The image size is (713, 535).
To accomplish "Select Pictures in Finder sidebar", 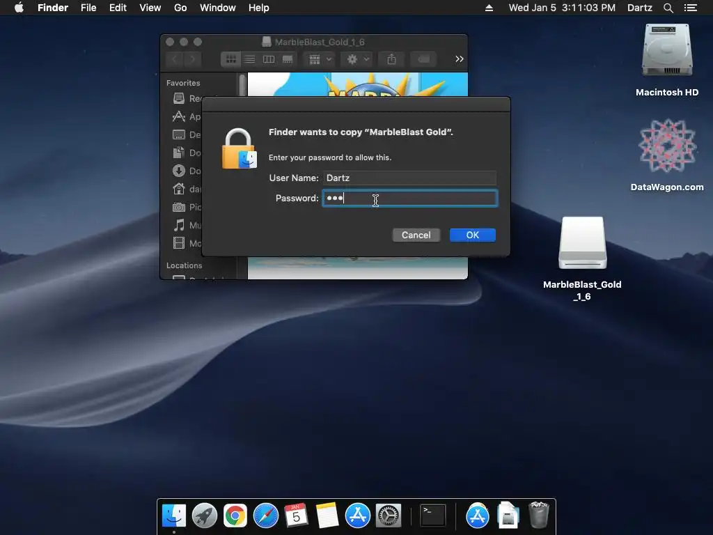I will pyautogui.click(x=187, y=207).
